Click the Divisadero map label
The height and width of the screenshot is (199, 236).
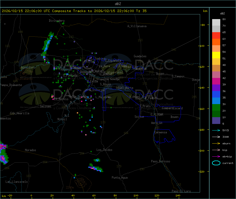tap(57, 21)
